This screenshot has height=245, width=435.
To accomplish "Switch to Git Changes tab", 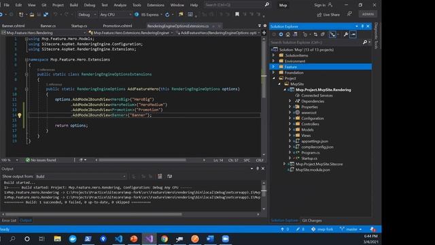I will pyautogui.click(x=312, y=220).
